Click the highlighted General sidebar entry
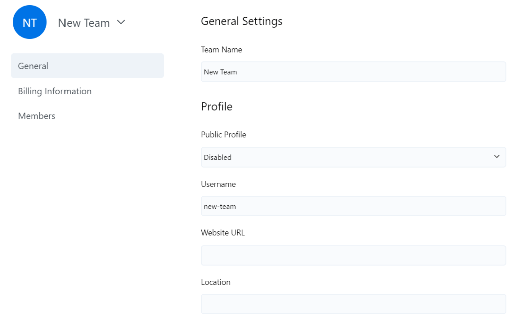Viewport: 516px width, 322px height. point(33,66)
